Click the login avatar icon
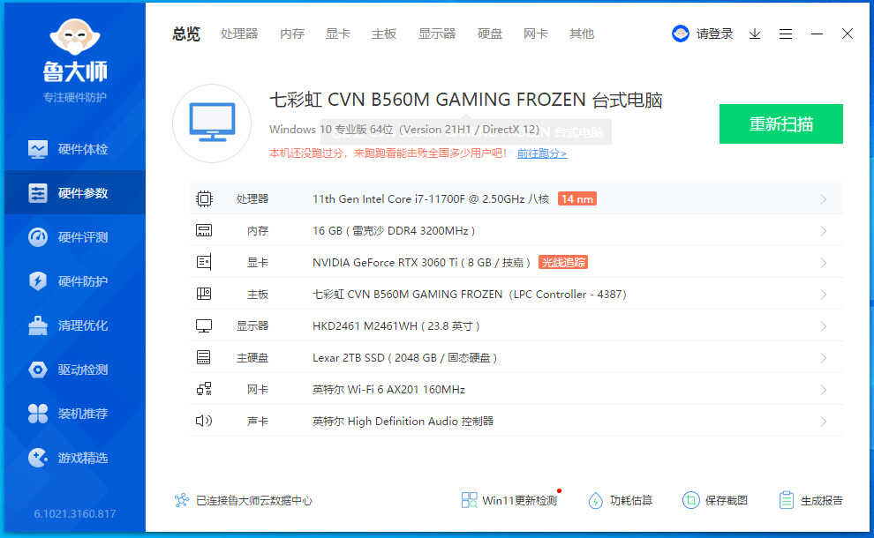The height and width of the screenshot is (538, 874). tap(681, 34)
